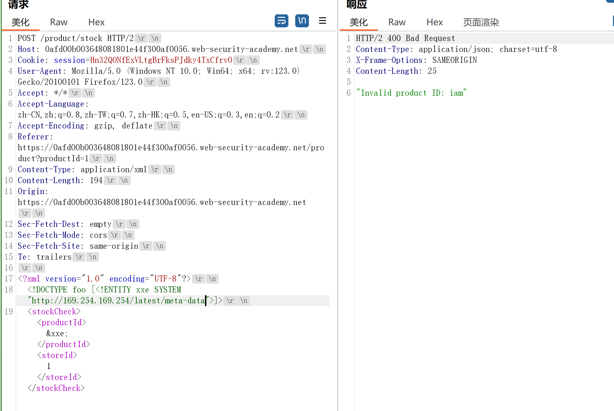
Task: Switch request view to Hex tab
Action: click(x=96, y=22)
